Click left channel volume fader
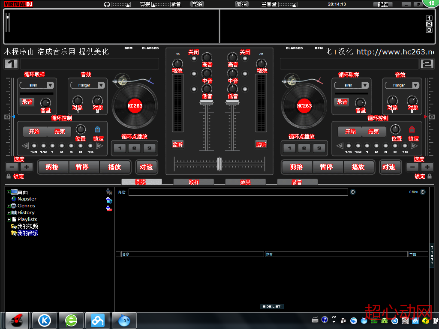439x329 pixels. 206,103
